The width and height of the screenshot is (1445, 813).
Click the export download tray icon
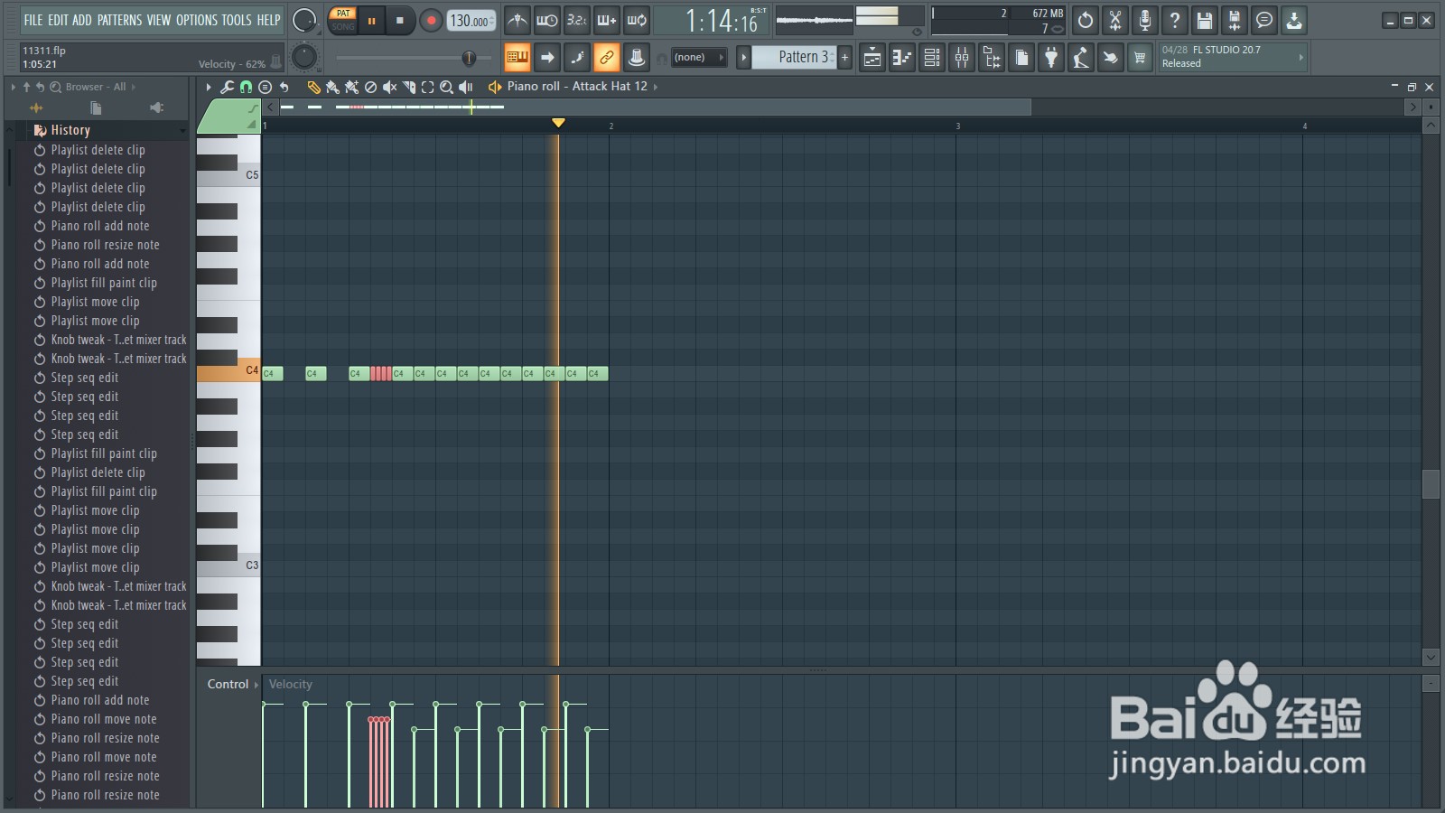tap(1294, 20)
